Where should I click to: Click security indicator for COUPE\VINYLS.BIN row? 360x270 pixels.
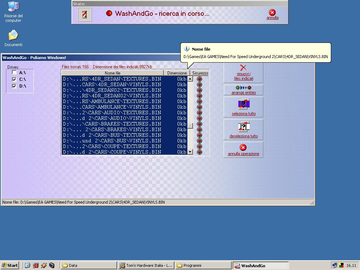pos(199,152)
